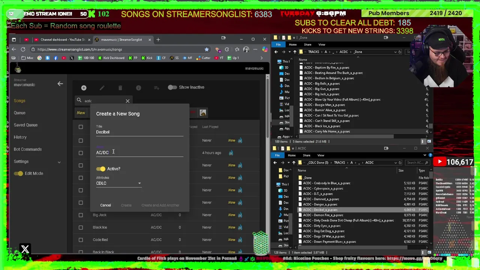Click the Artist field containing AC/DC
The width and height of the screenshot is (480, 270).
139,153
